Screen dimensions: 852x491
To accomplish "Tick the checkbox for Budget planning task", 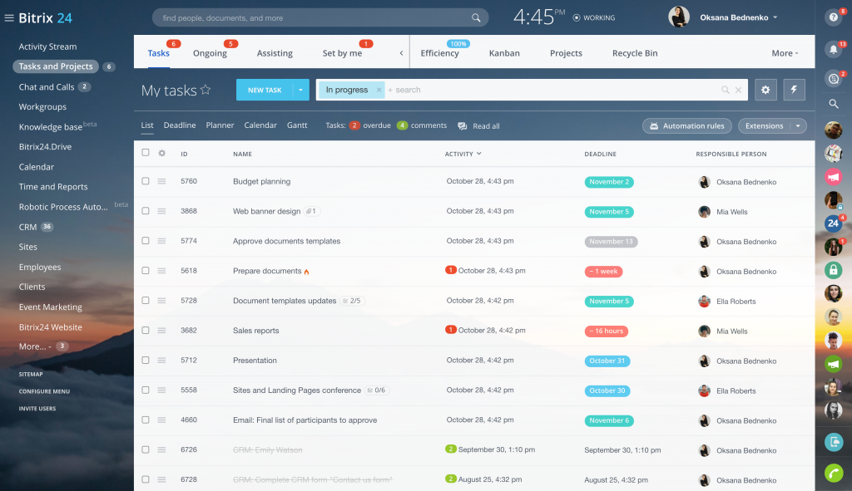I will (146, 181).
